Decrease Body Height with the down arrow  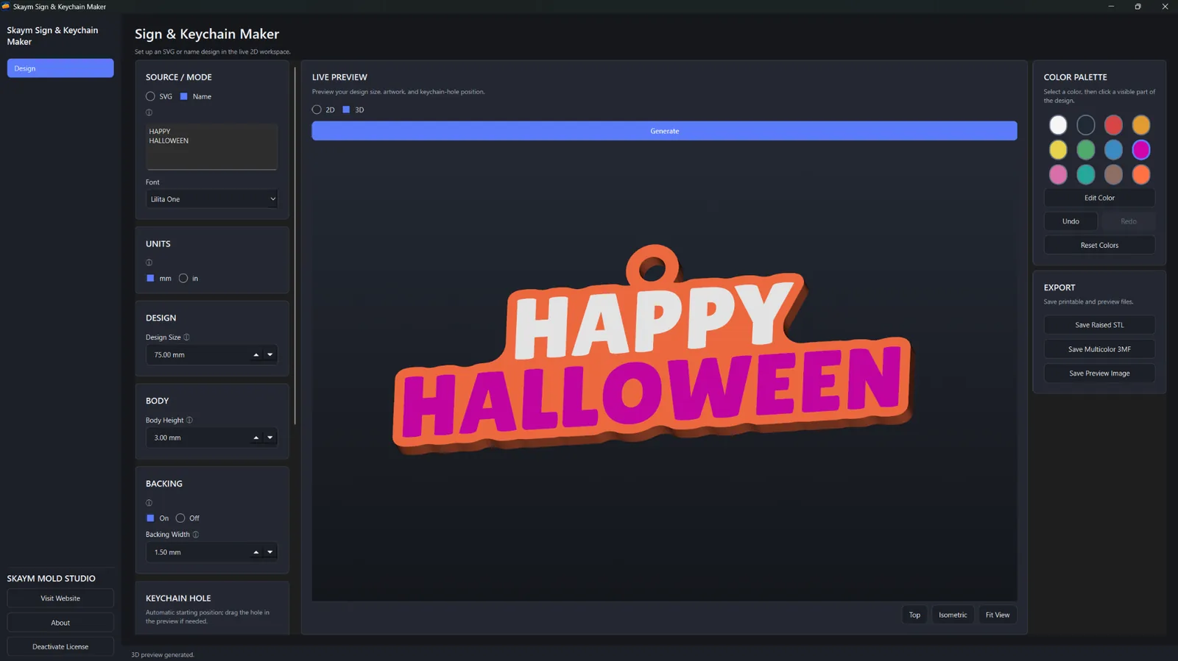coord(270,438)
